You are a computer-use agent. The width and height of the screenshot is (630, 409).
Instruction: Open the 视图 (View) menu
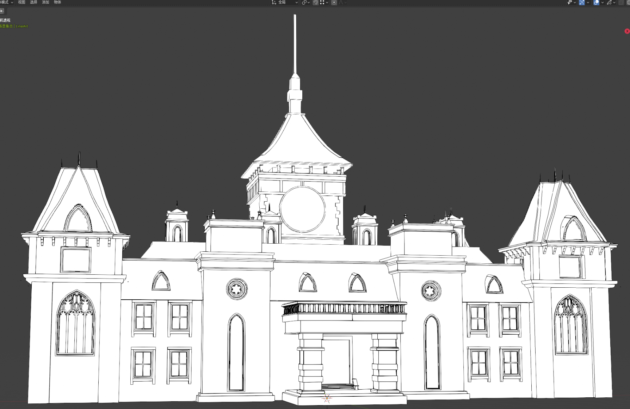tap(21, 2)
